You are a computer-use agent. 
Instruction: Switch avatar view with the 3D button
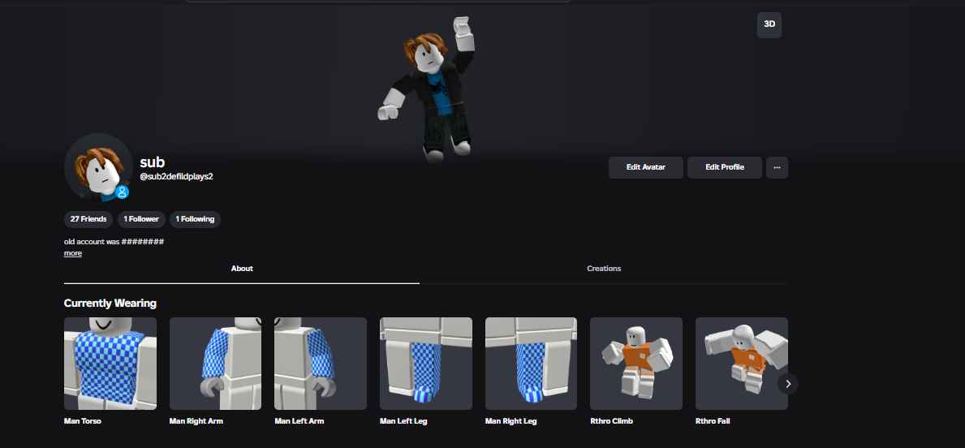(x=769, y=24)
